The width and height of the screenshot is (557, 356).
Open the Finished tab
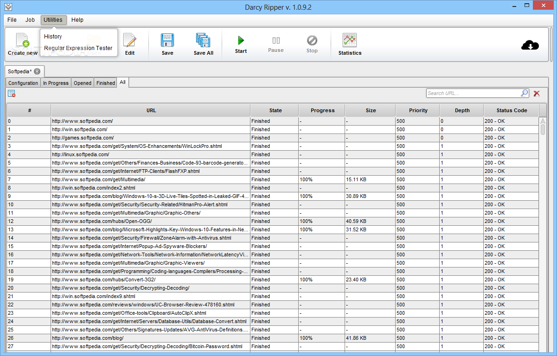coord(106,83)
